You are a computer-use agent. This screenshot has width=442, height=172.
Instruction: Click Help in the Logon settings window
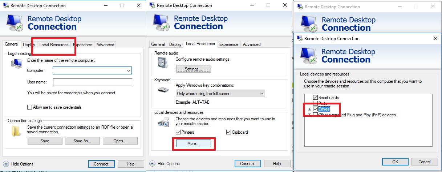130,164
